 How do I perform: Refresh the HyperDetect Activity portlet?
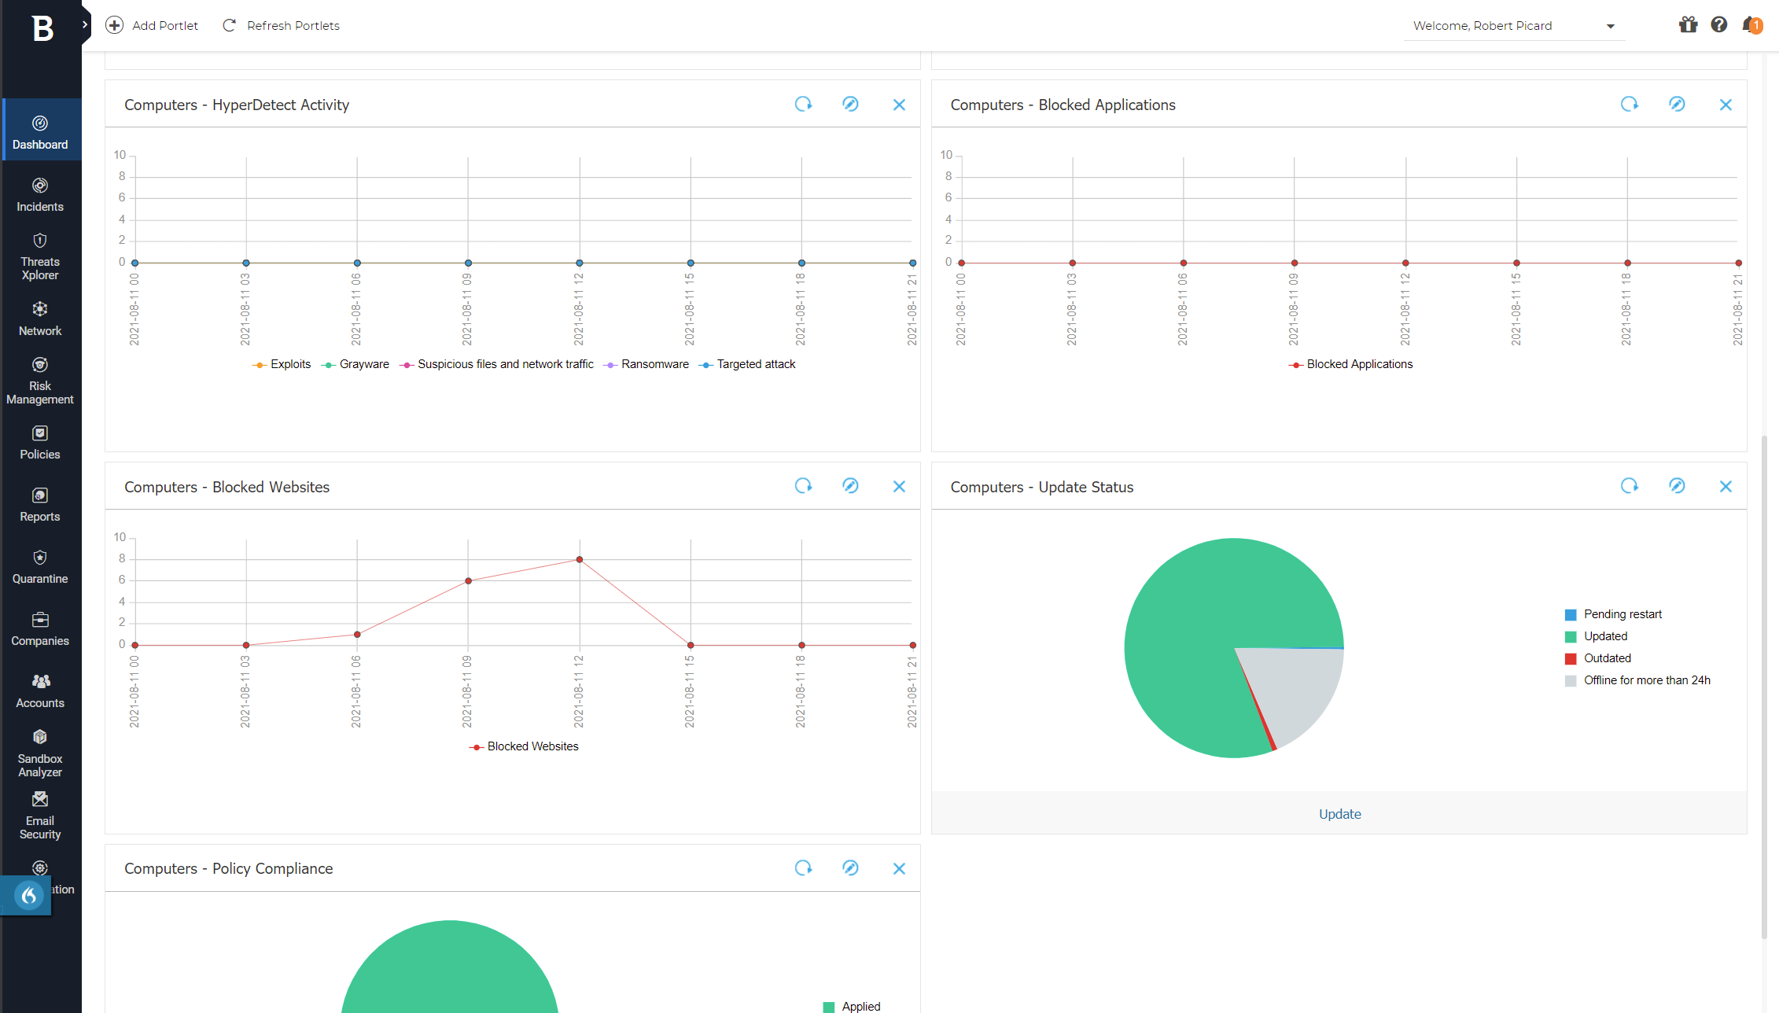(803, 104)
